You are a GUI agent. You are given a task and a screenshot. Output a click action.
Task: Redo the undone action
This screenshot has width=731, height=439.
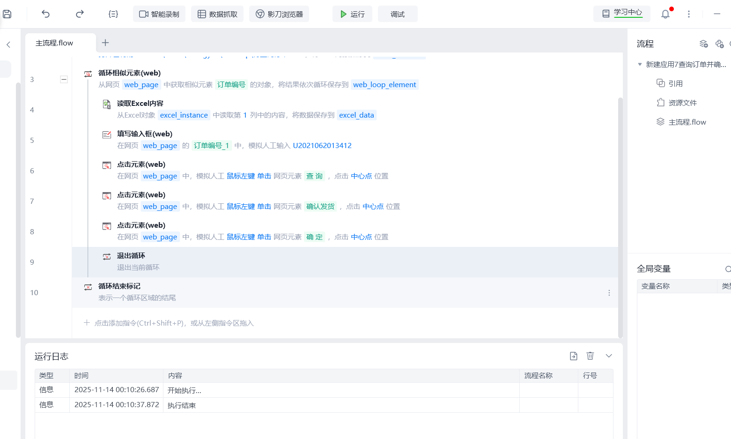click(80, 14)
